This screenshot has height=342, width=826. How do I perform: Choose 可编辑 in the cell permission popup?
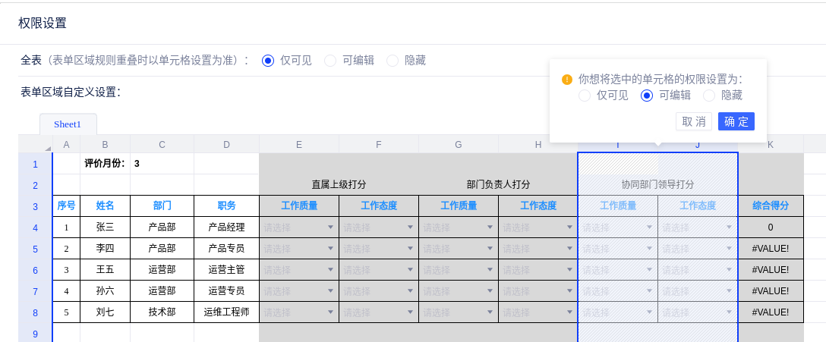point(647,96)
